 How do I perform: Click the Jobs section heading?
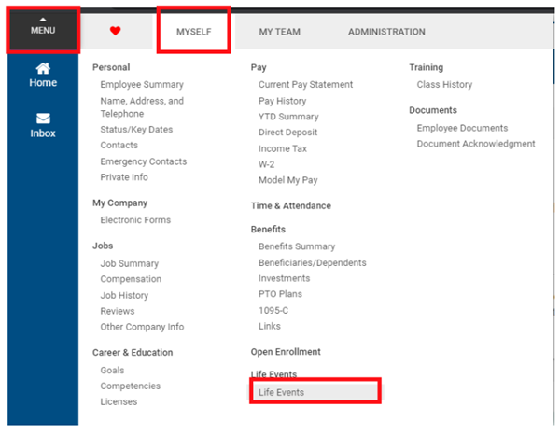click(103, 246)
